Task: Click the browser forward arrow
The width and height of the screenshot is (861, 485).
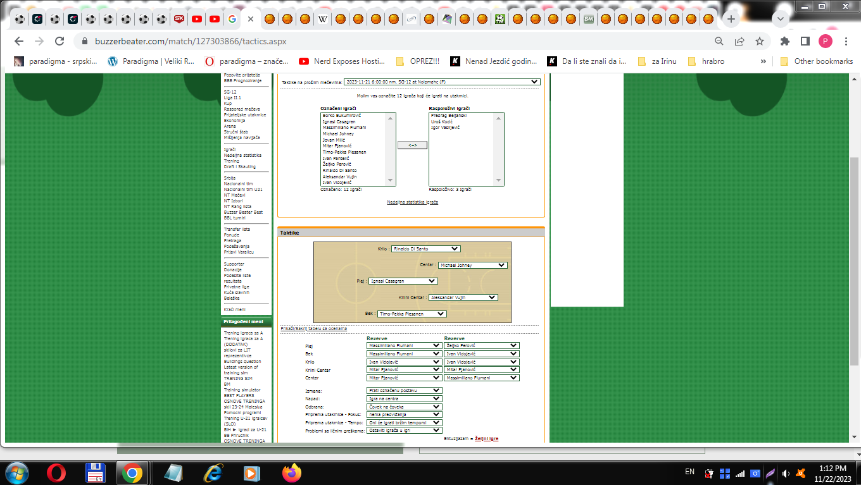Action: (39, 41)
